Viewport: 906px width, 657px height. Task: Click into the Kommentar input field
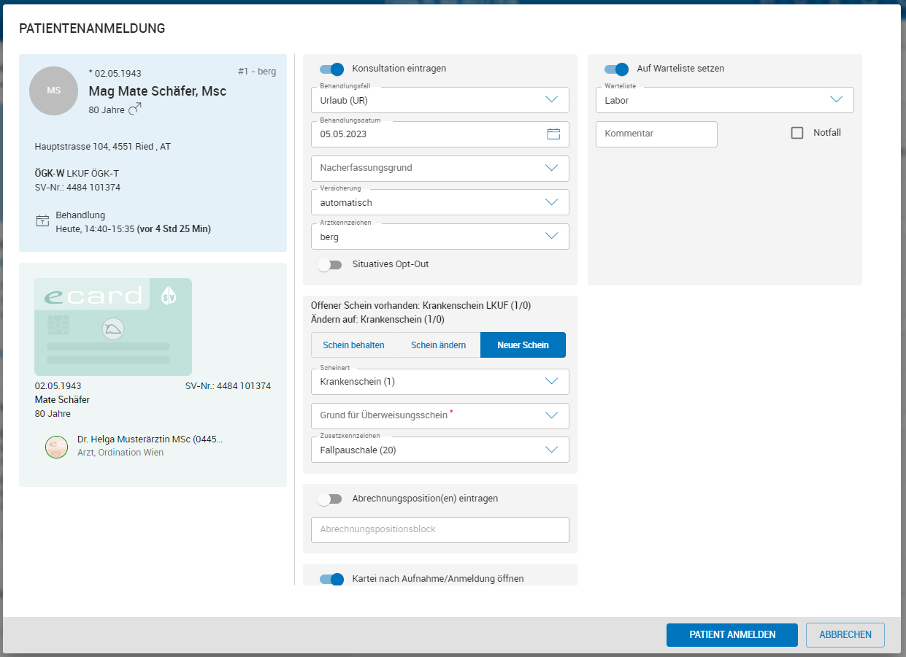click(x=656, y=134)
